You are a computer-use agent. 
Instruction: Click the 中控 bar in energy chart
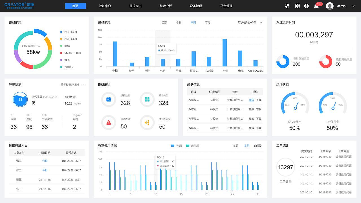click(x=115, y=54)
